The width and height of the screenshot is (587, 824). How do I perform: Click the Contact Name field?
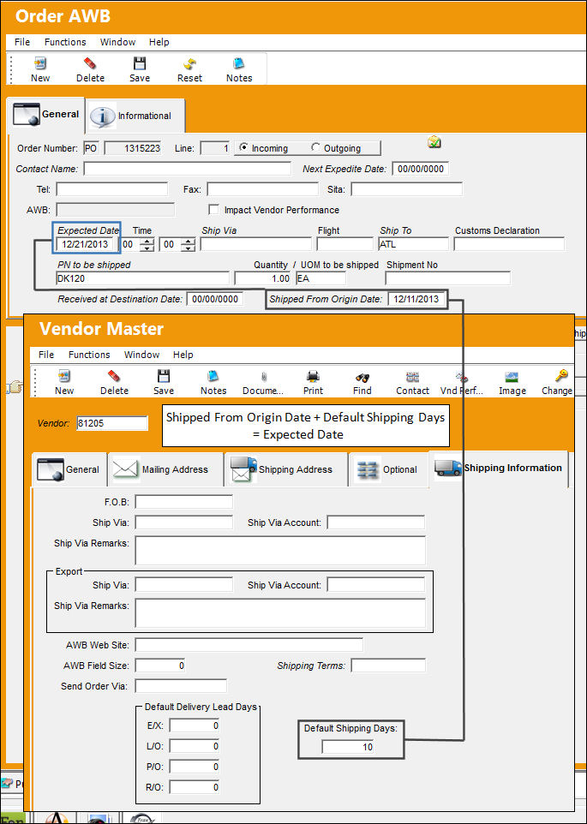187,169
